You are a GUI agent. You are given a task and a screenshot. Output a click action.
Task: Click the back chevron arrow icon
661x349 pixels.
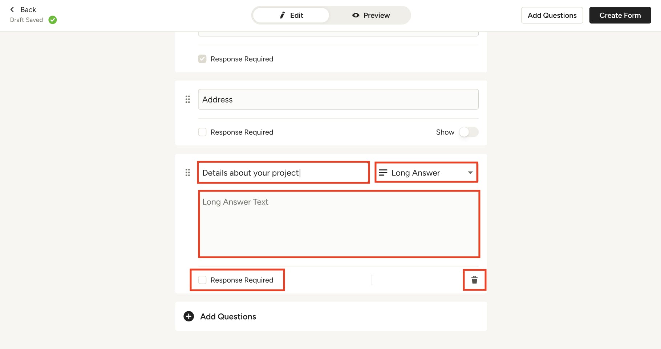[x=12, y=9]
